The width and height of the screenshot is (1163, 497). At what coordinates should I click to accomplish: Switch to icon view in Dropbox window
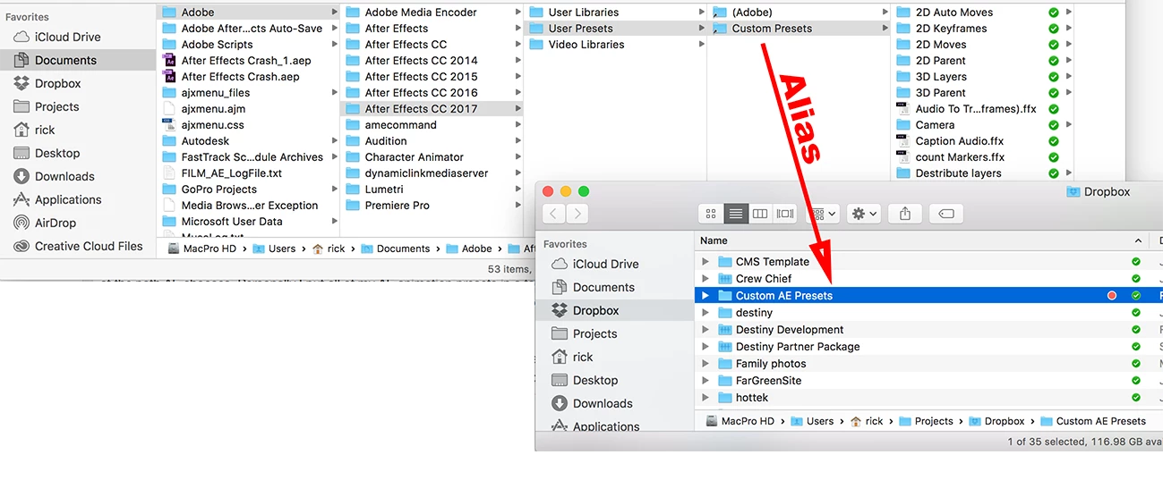click(711, 214)
